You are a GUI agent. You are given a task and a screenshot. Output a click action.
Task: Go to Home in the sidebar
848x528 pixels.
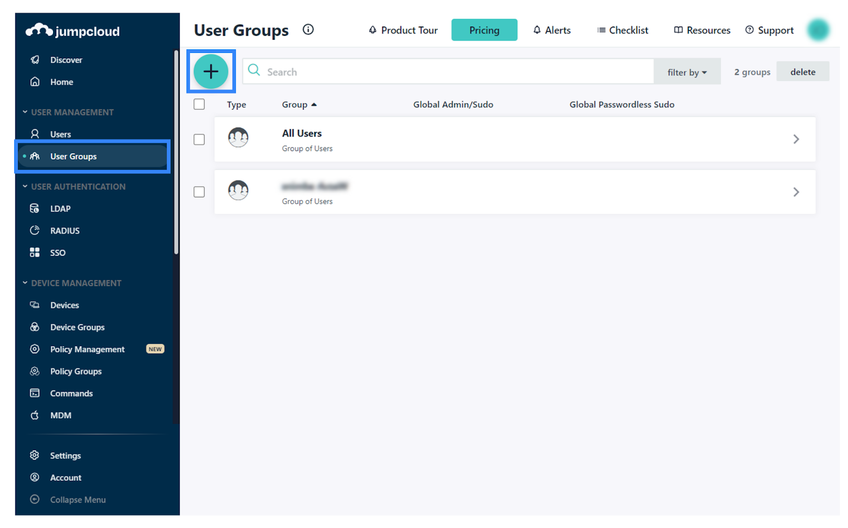(x=61, y=82)
